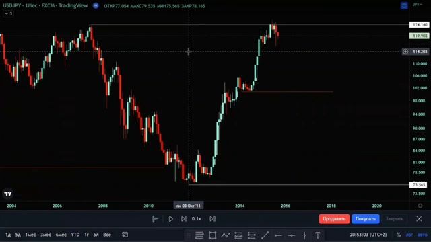Step forward one bar in replay
This screenshot has width=431, height=242.
pos(183,219)
